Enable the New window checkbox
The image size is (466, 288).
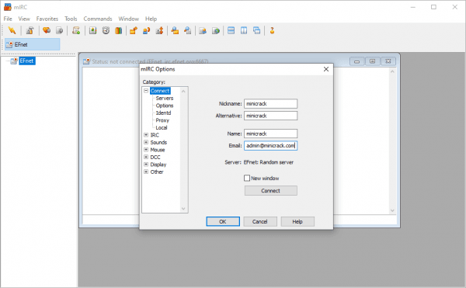247,178
